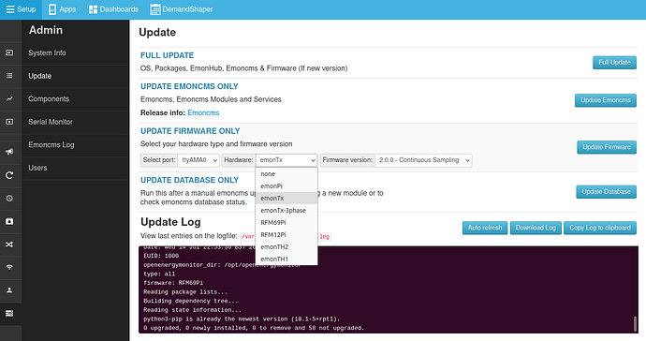Choose 'RFM12Pi' in hardware list
This screenshot has width=646, height=341.
(x=286, y=234)
